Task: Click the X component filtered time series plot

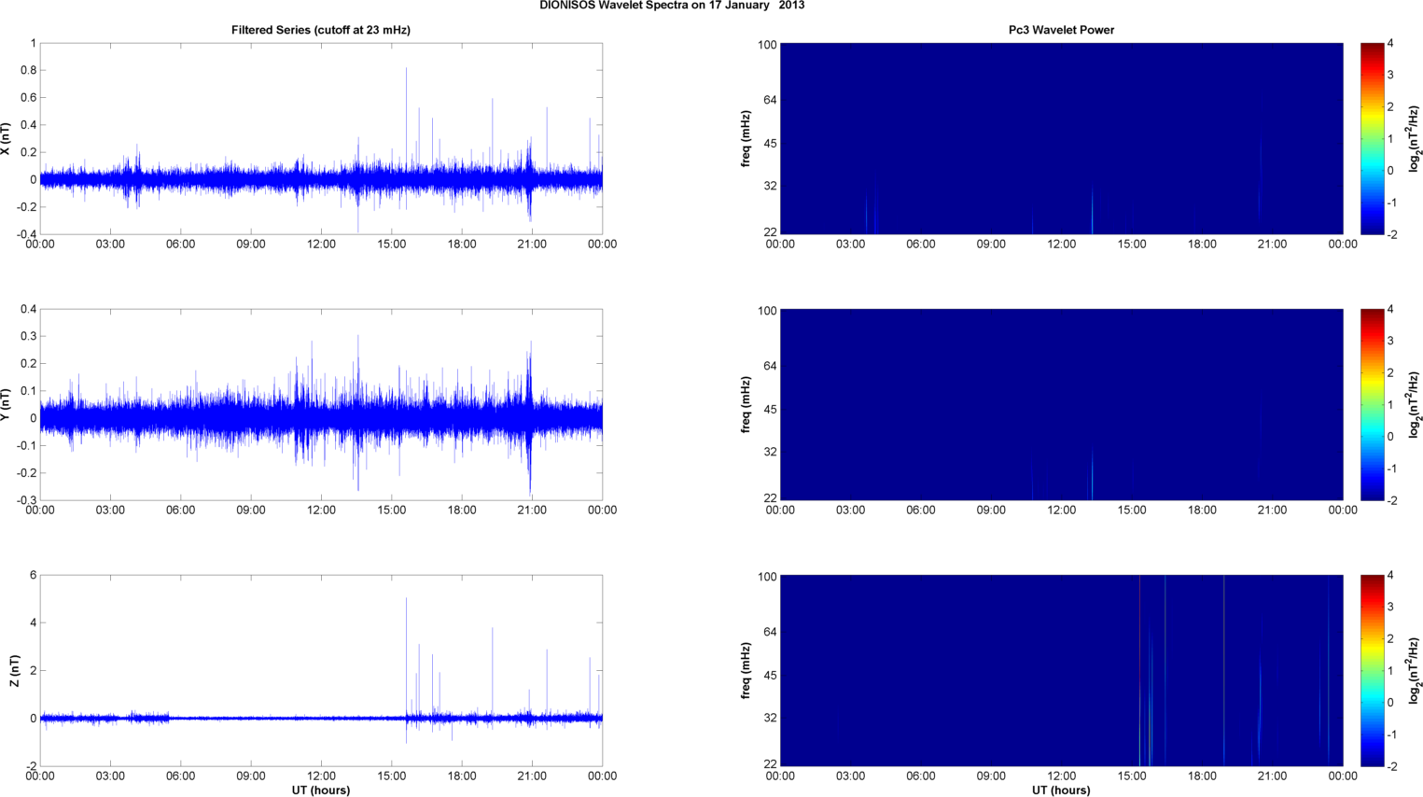Action: pos(321,138)
